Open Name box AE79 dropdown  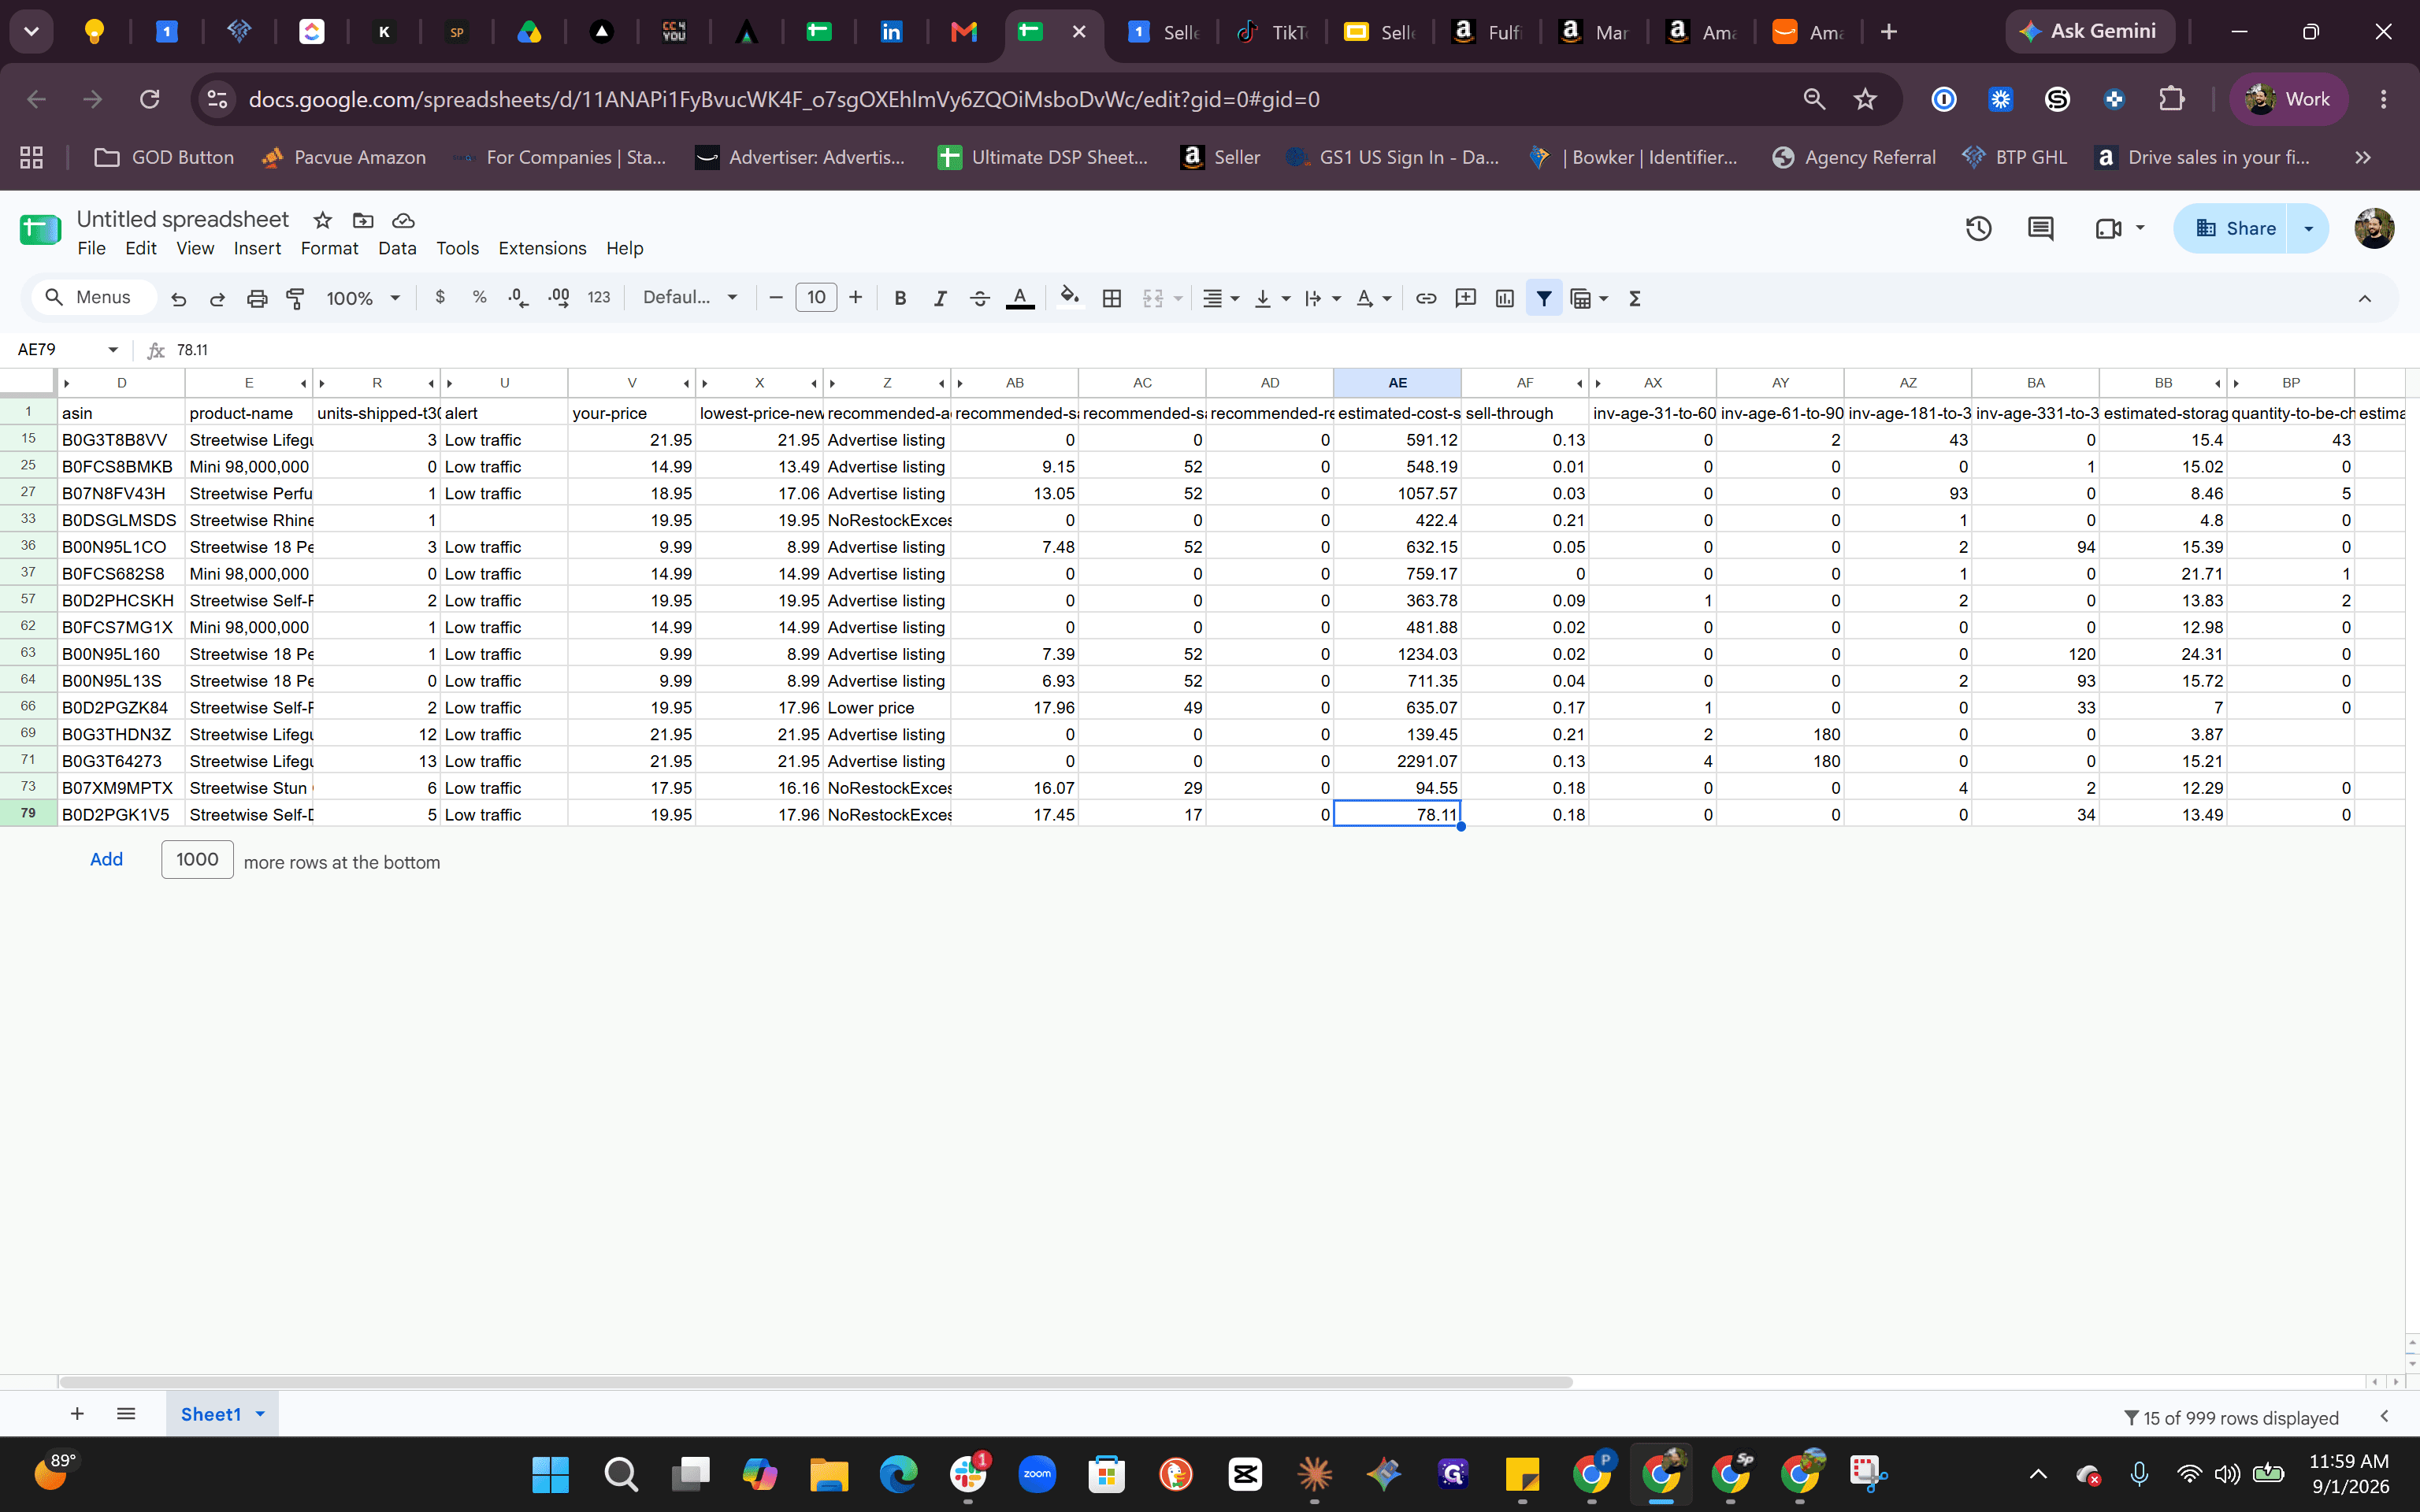113,350
